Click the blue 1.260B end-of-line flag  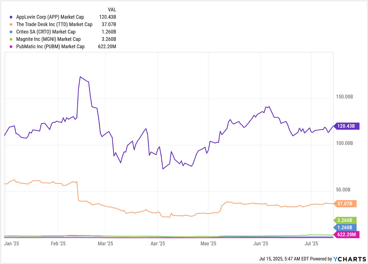(345, 227)
